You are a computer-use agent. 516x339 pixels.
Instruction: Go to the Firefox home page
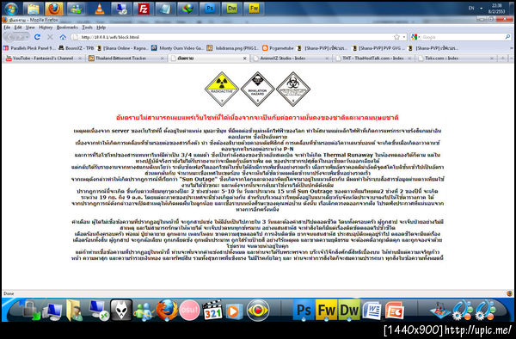point(63,37)
